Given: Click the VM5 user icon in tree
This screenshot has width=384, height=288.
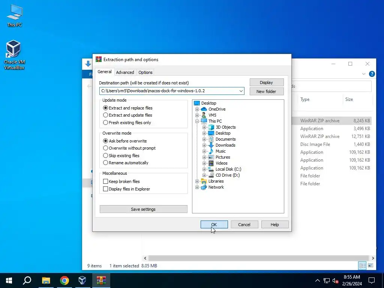Looking at the screenshot, I should 204,115.
